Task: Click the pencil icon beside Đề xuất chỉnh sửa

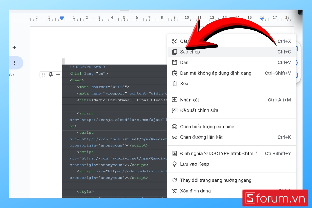Action: (174, 110)
